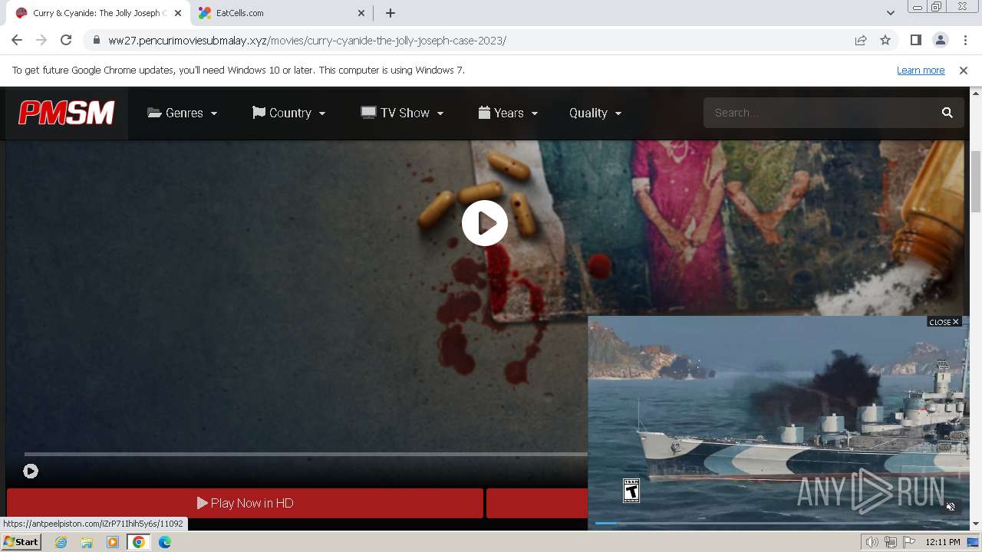982x552 pixels.
Task: Open the Windows Start menu
Action: click(21, 541)
